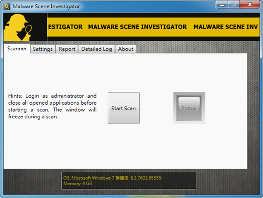Click the Status indicator button
The image size is (263, 198).
pyautogui.click(x=189, y=108)
